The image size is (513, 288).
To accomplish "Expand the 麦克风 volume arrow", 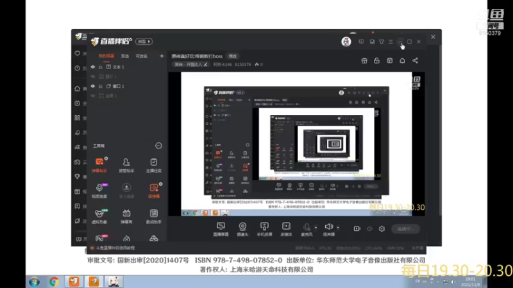I will [315, 227].
